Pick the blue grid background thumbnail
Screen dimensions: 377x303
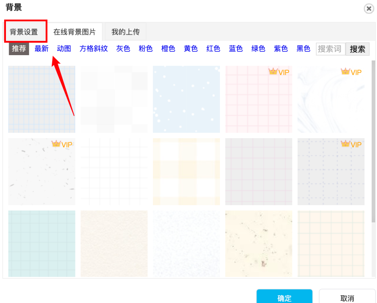point(42,99)
